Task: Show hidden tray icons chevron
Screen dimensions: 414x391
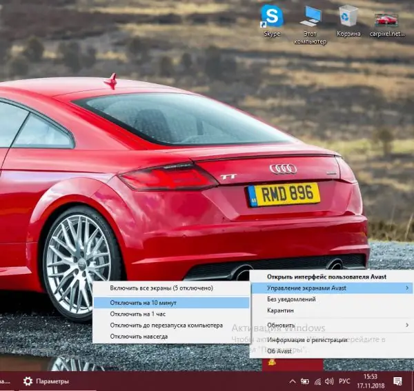Action: click(293, 381)
